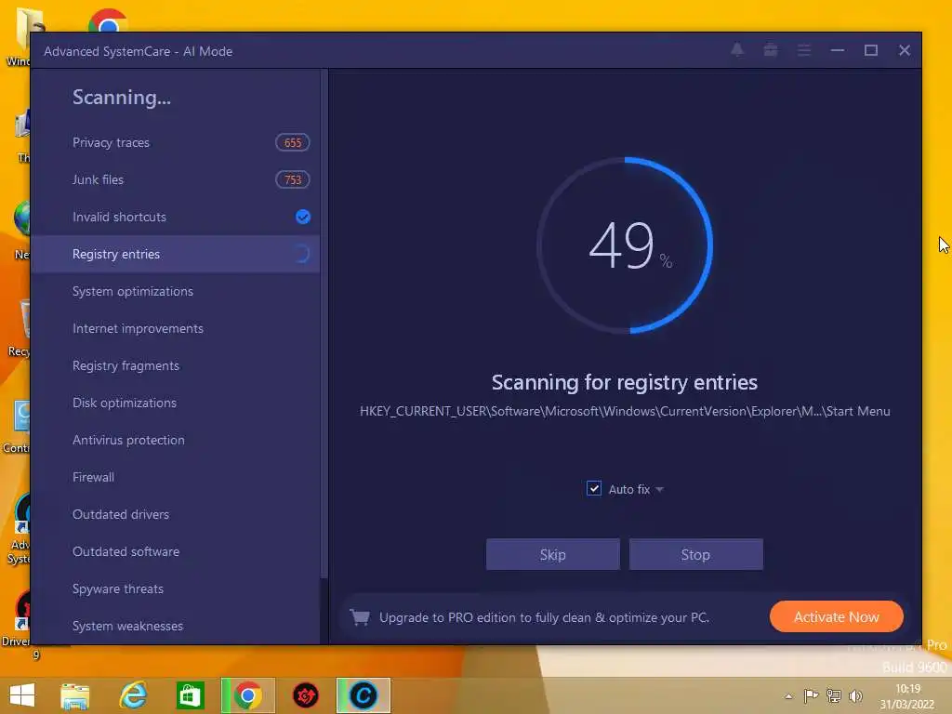This screenshot has width=952, height=714.
Task: Select Internet improvements in the scan list
Action: [x=176, y=328]
